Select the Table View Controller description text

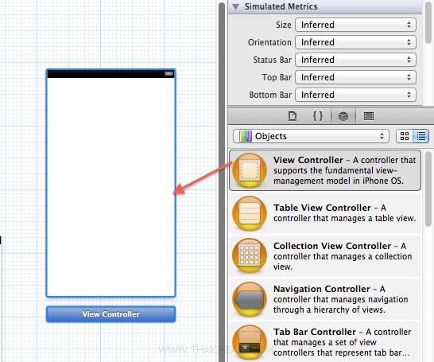point(344,213)
